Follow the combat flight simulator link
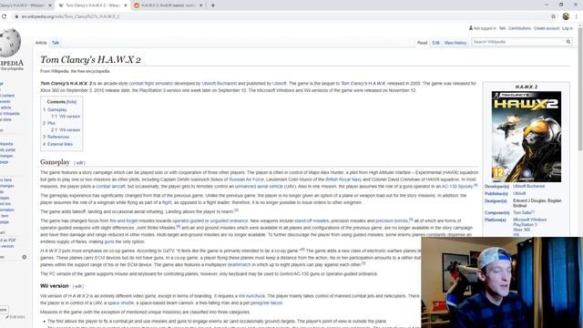The image size is (583, 328). click(150, 83)
